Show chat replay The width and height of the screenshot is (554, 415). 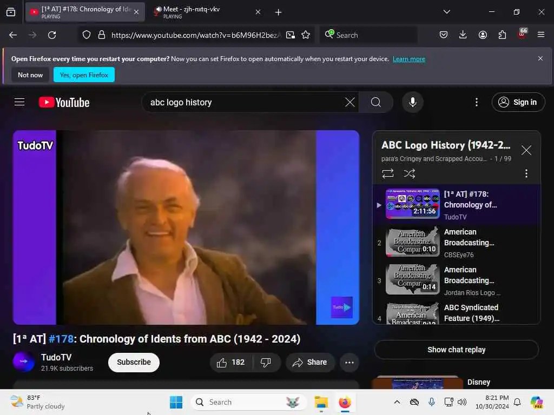(x=457, y=350)
